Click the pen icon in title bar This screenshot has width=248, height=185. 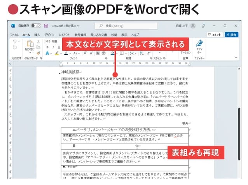pyautogui.click(x=203, y=26)
